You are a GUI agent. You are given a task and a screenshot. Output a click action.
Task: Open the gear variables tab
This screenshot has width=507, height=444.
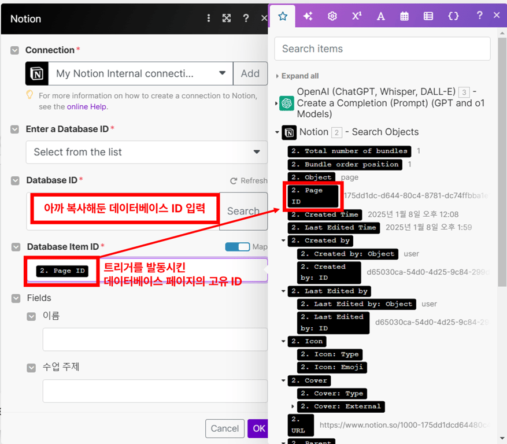tap(332, 16)
